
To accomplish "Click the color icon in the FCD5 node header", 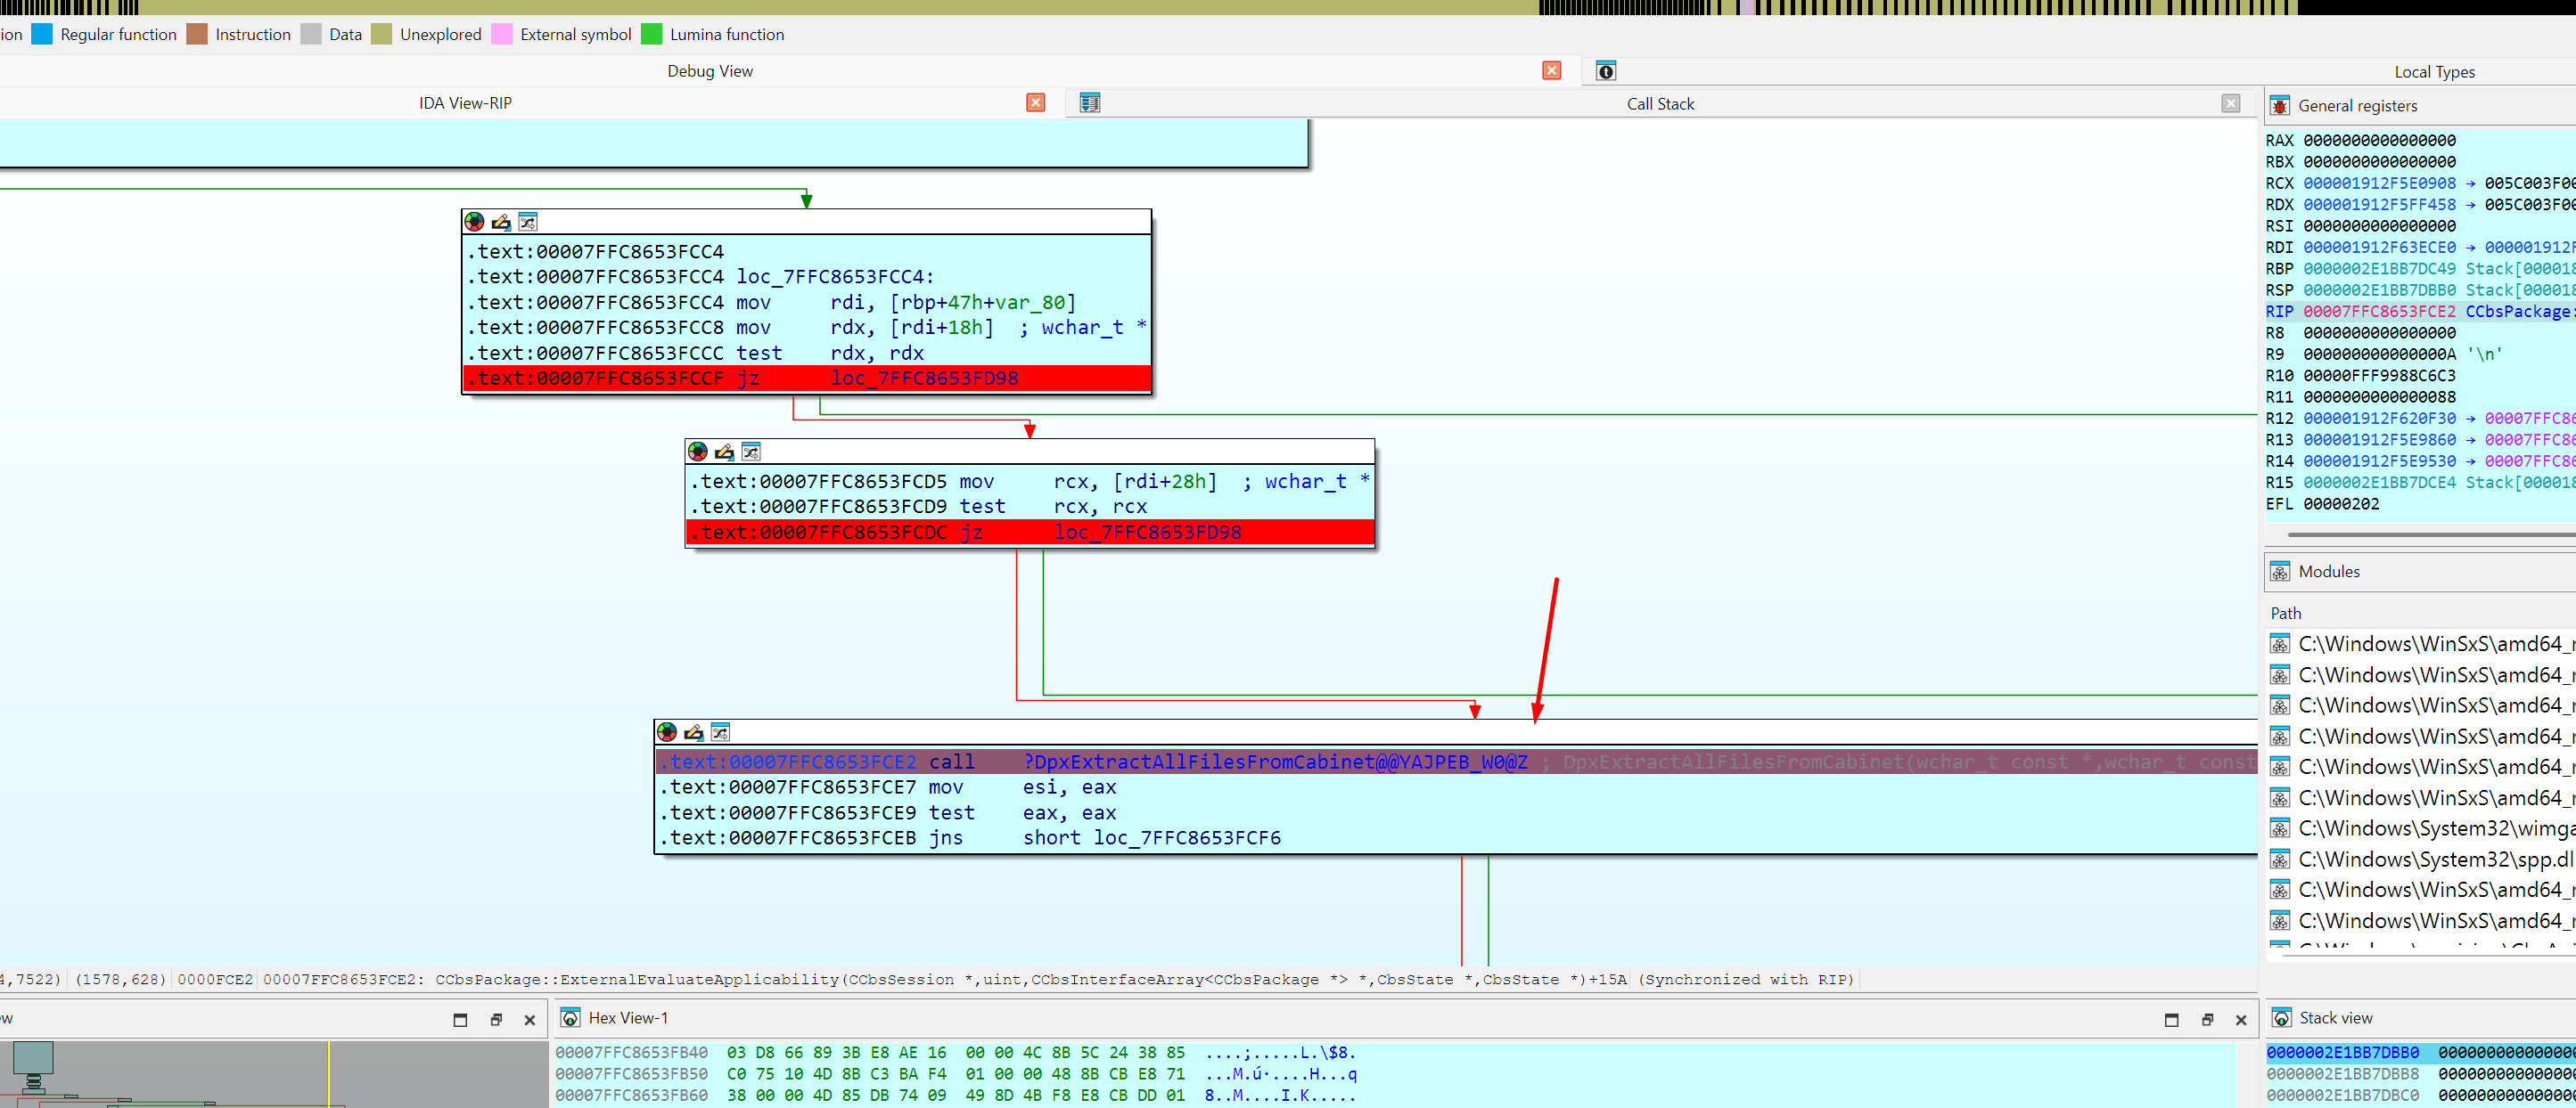I will [x=697, y=452].
